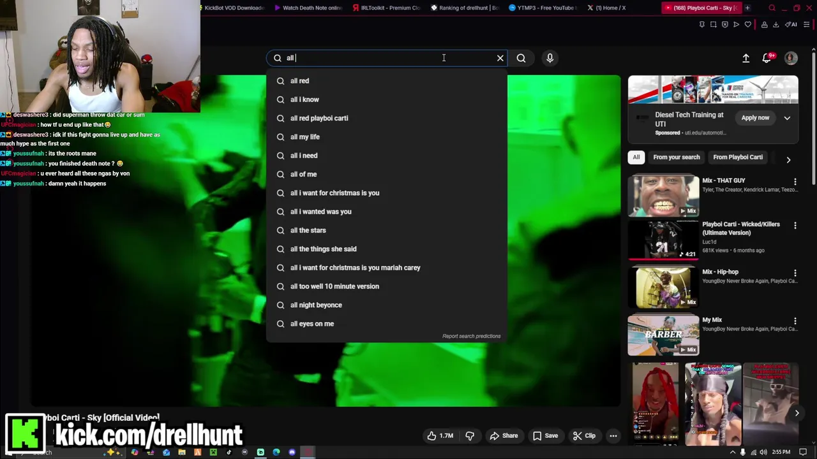Open browser ad-blocker shield icon
817x459 pixels.
[725, 25]
